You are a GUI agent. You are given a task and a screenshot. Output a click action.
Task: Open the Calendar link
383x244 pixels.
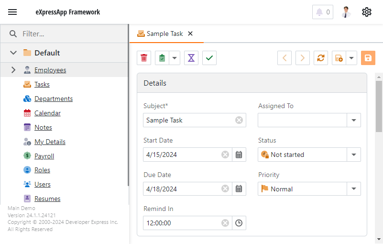47,113
